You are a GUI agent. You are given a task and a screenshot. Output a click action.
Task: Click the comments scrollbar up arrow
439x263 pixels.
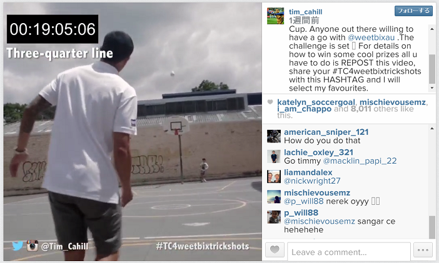pyautogui.click(x=432, y=129)
